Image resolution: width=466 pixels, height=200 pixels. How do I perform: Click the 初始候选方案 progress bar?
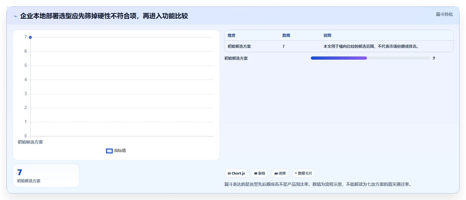(370, 58)
